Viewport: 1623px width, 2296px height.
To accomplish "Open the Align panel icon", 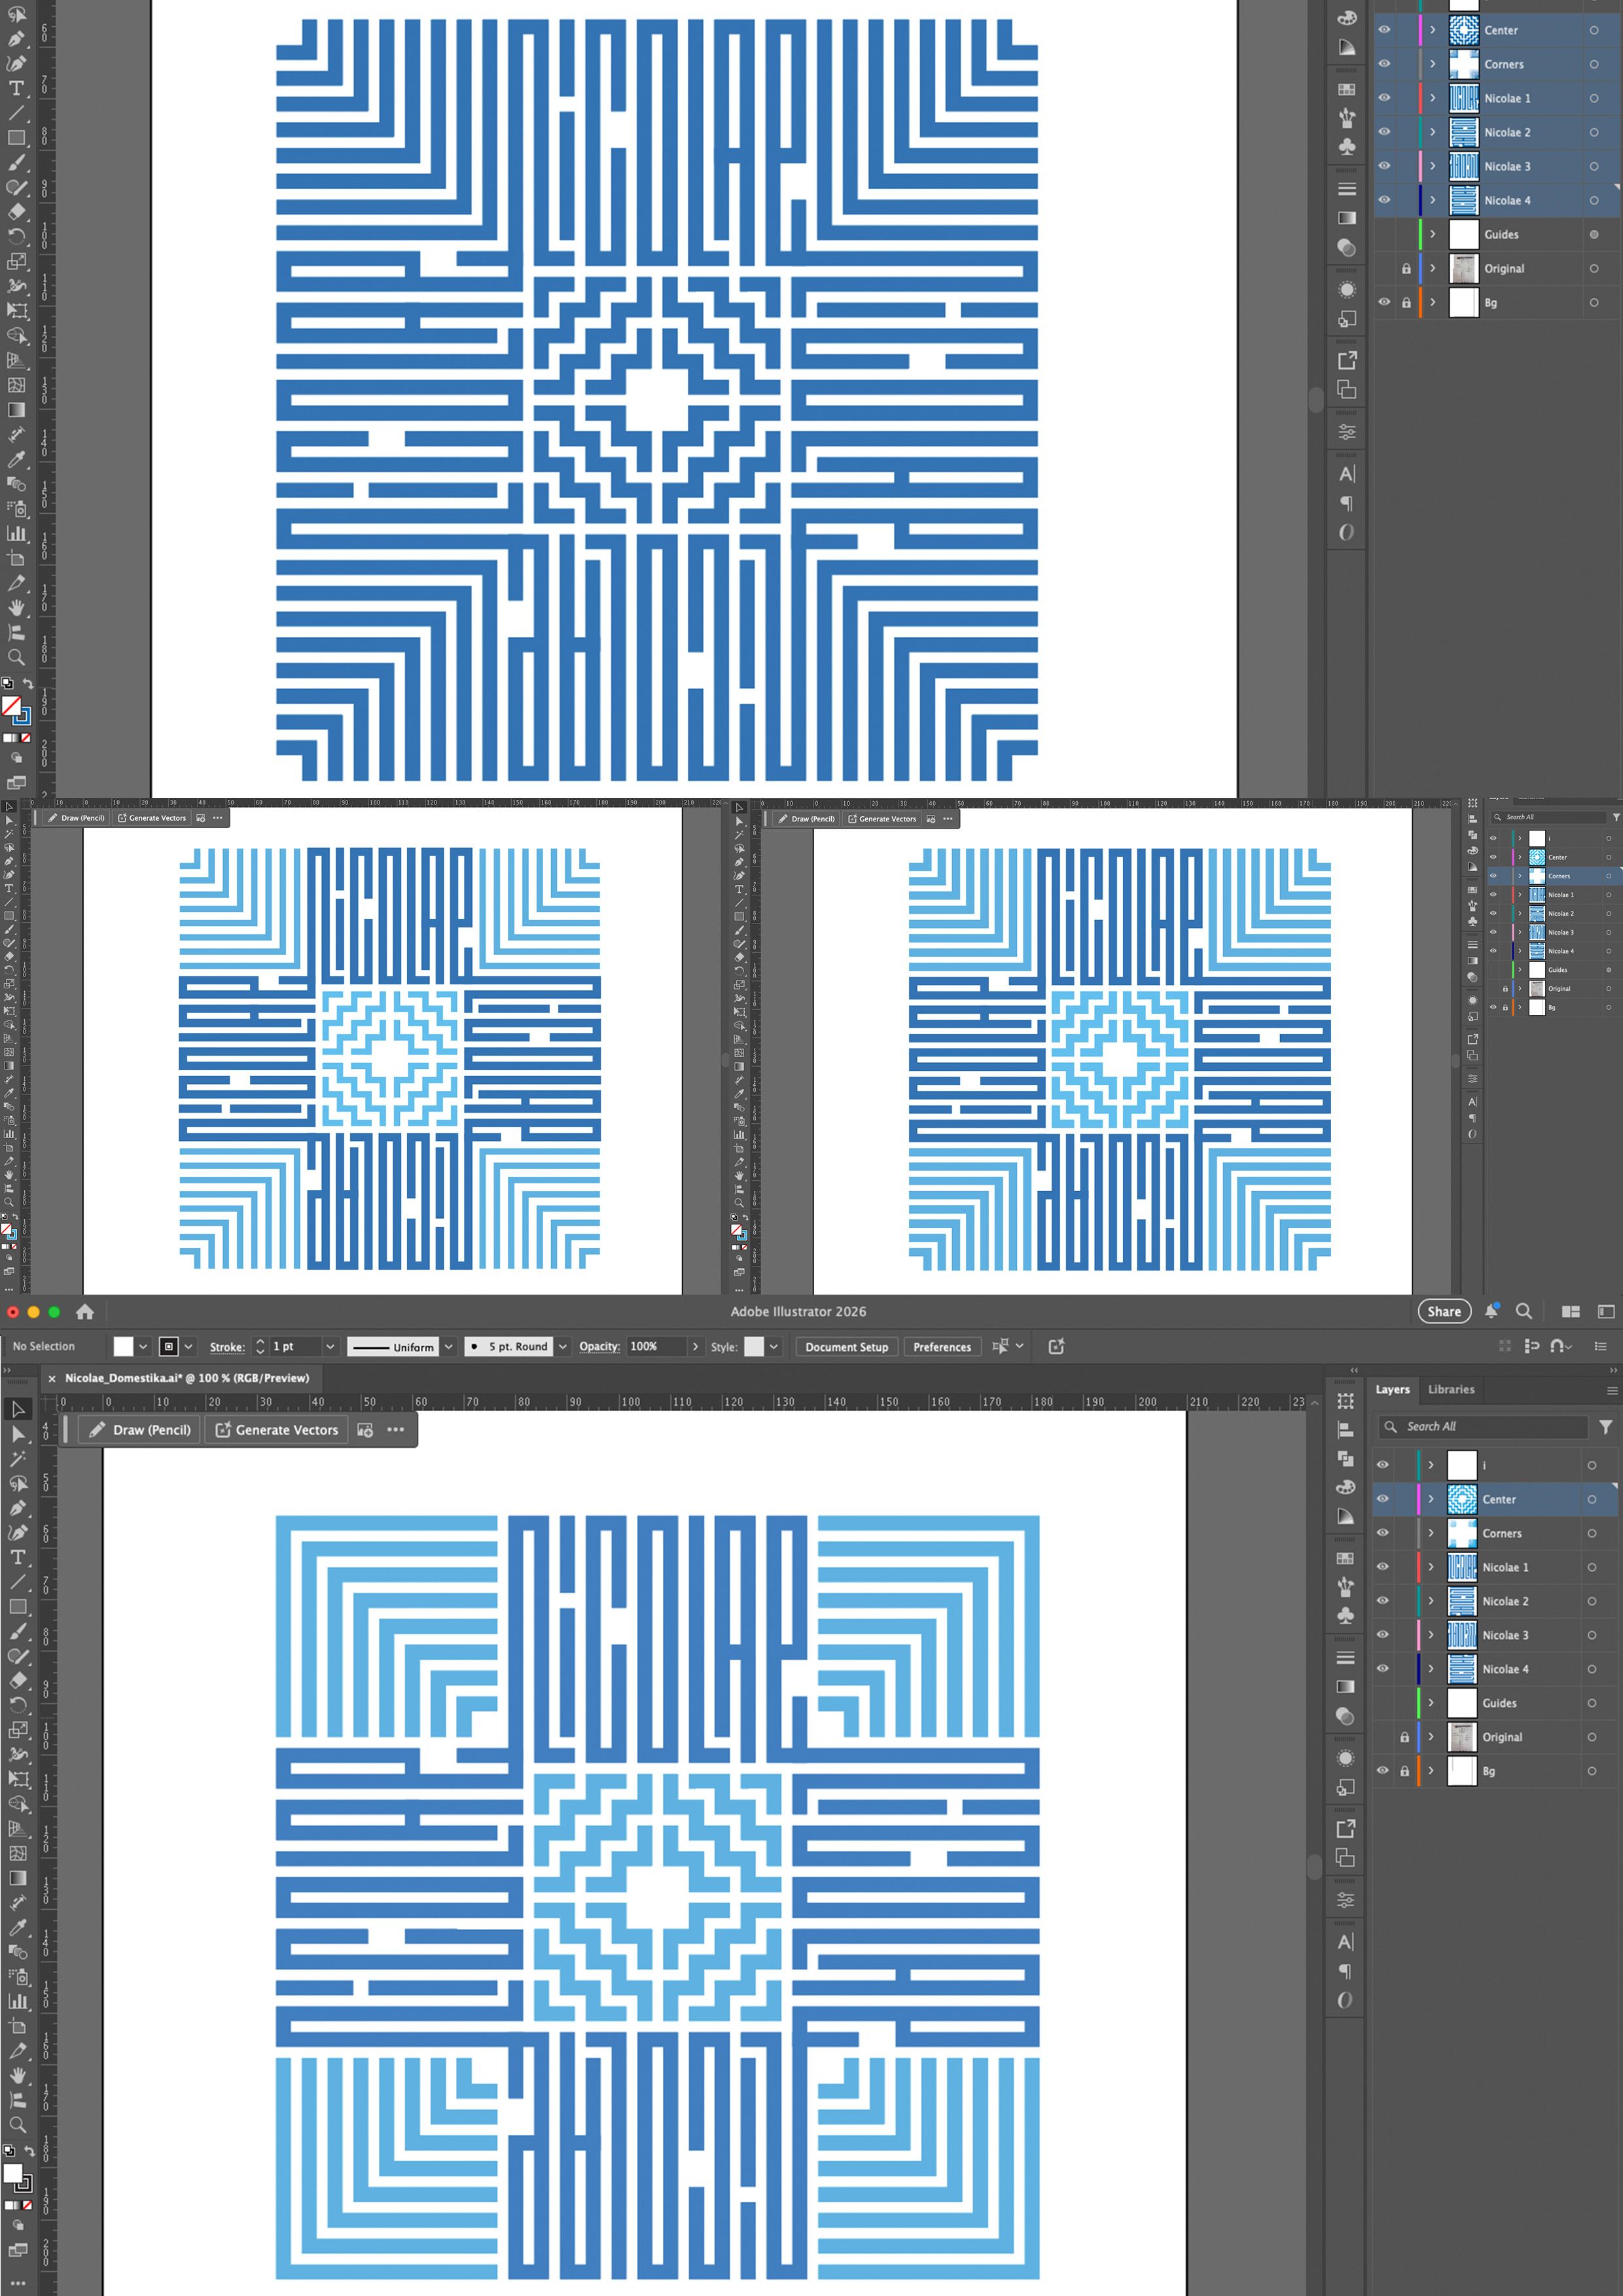I will 1346,1430.
